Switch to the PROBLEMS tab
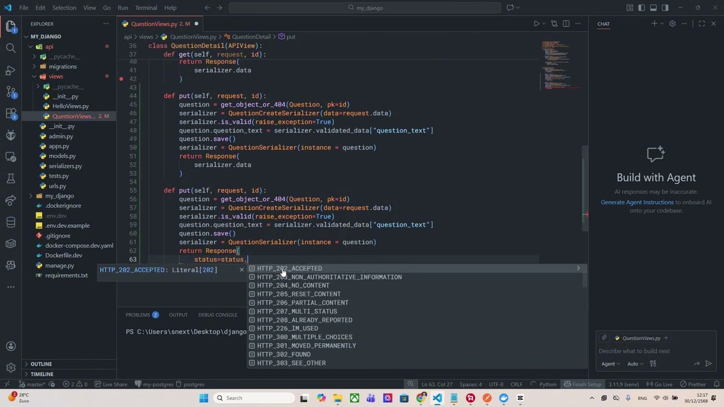The image size is (724, 407). (x=142, y=315)
